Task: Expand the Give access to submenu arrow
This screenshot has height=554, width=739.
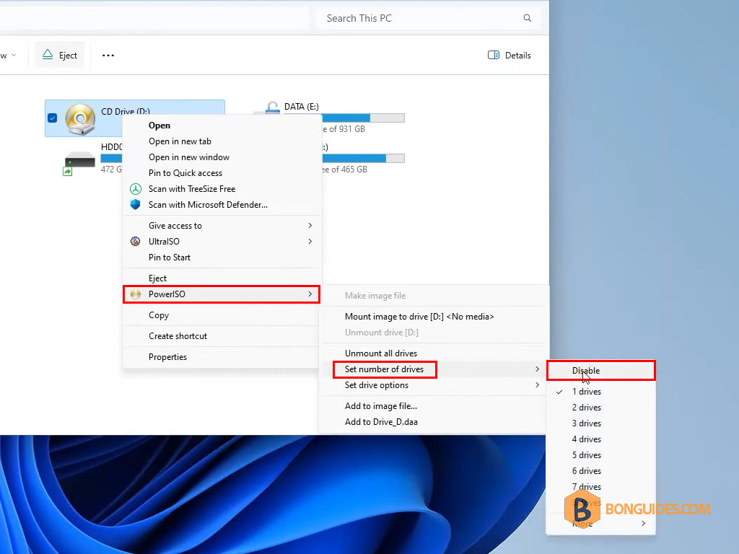Action: click(x=310, y=225)
